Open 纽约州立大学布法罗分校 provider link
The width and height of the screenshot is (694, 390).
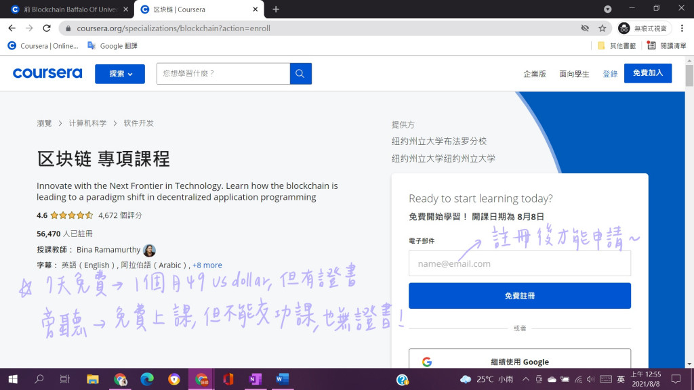[439, 141]
